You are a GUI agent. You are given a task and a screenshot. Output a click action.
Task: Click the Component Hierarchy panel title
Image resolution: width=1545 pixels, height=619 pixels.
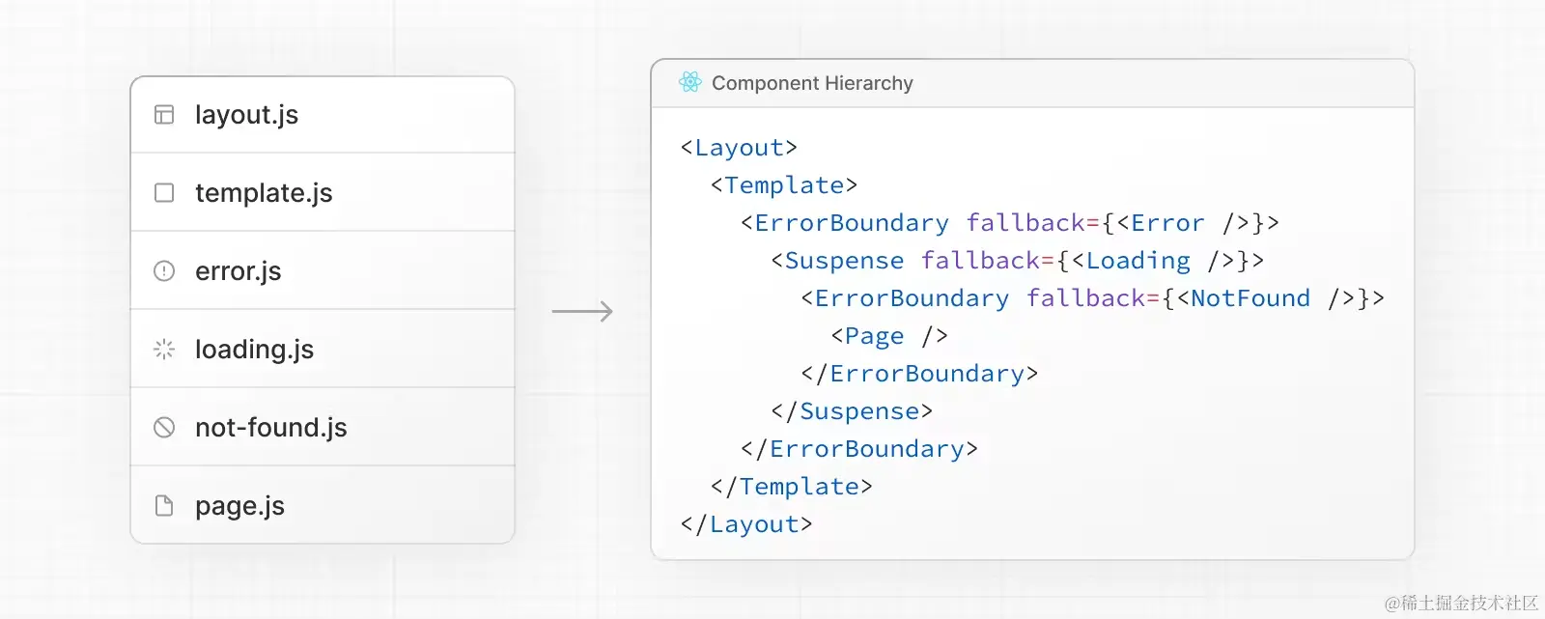coord(812,84)
